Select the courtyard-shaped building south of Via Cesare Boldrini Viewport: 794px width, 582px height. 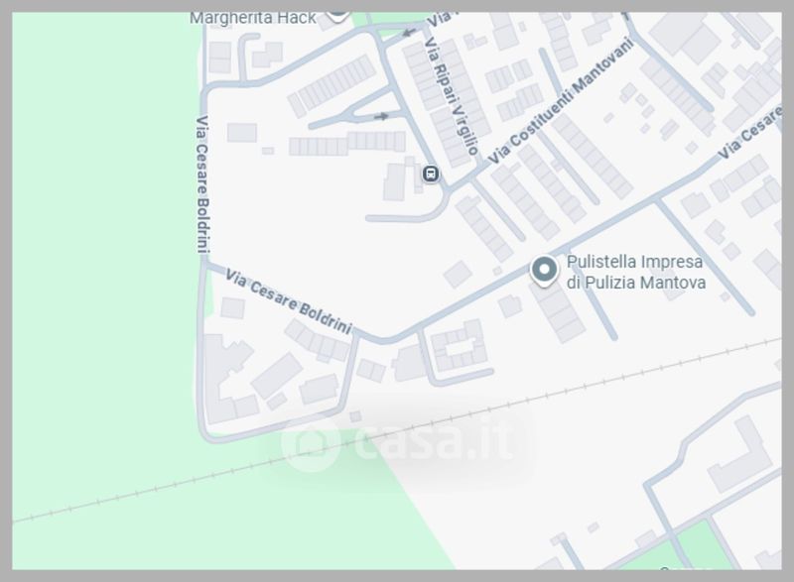(459, 347)
